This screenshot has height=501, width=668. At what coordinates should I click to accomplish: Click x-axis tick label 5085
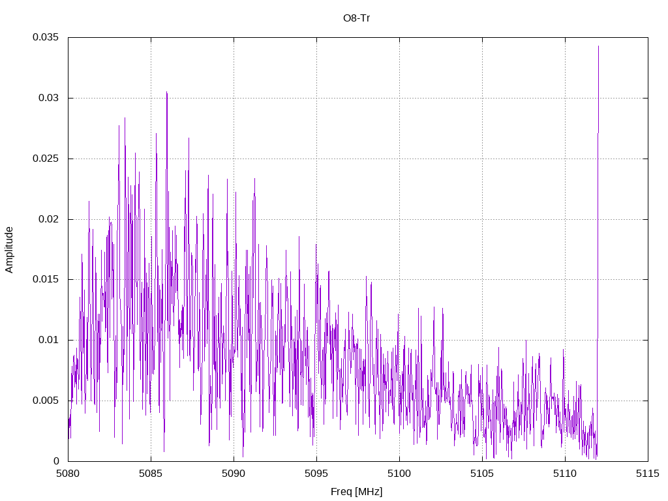pyautogui.click(x=151, y=474)
